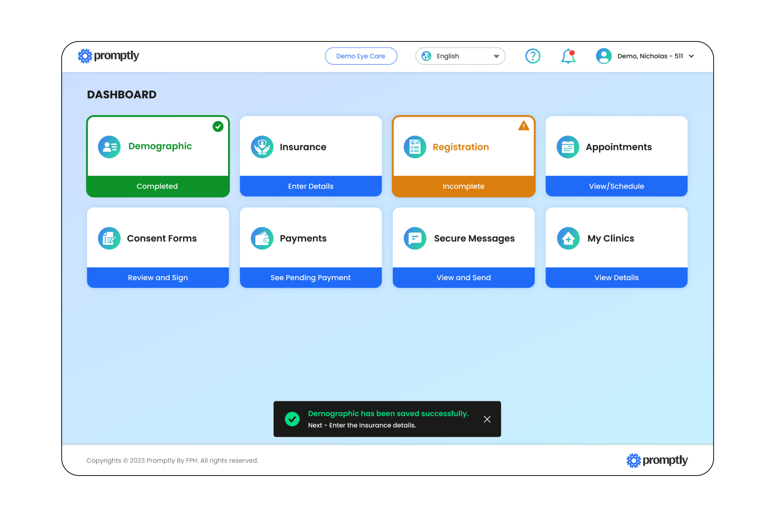
Task: Click Review and Sign button
Action: pos(158,277)
